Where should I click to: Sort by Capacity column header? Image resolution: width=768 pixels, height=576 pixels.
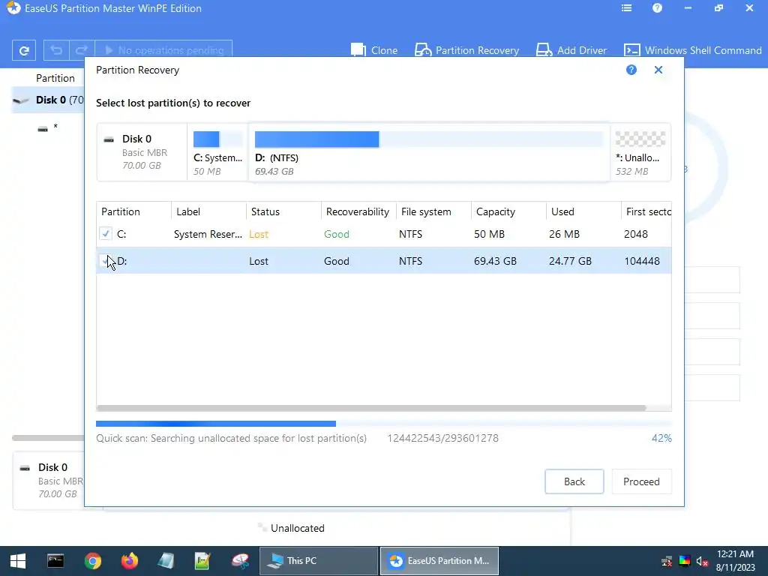508,211
